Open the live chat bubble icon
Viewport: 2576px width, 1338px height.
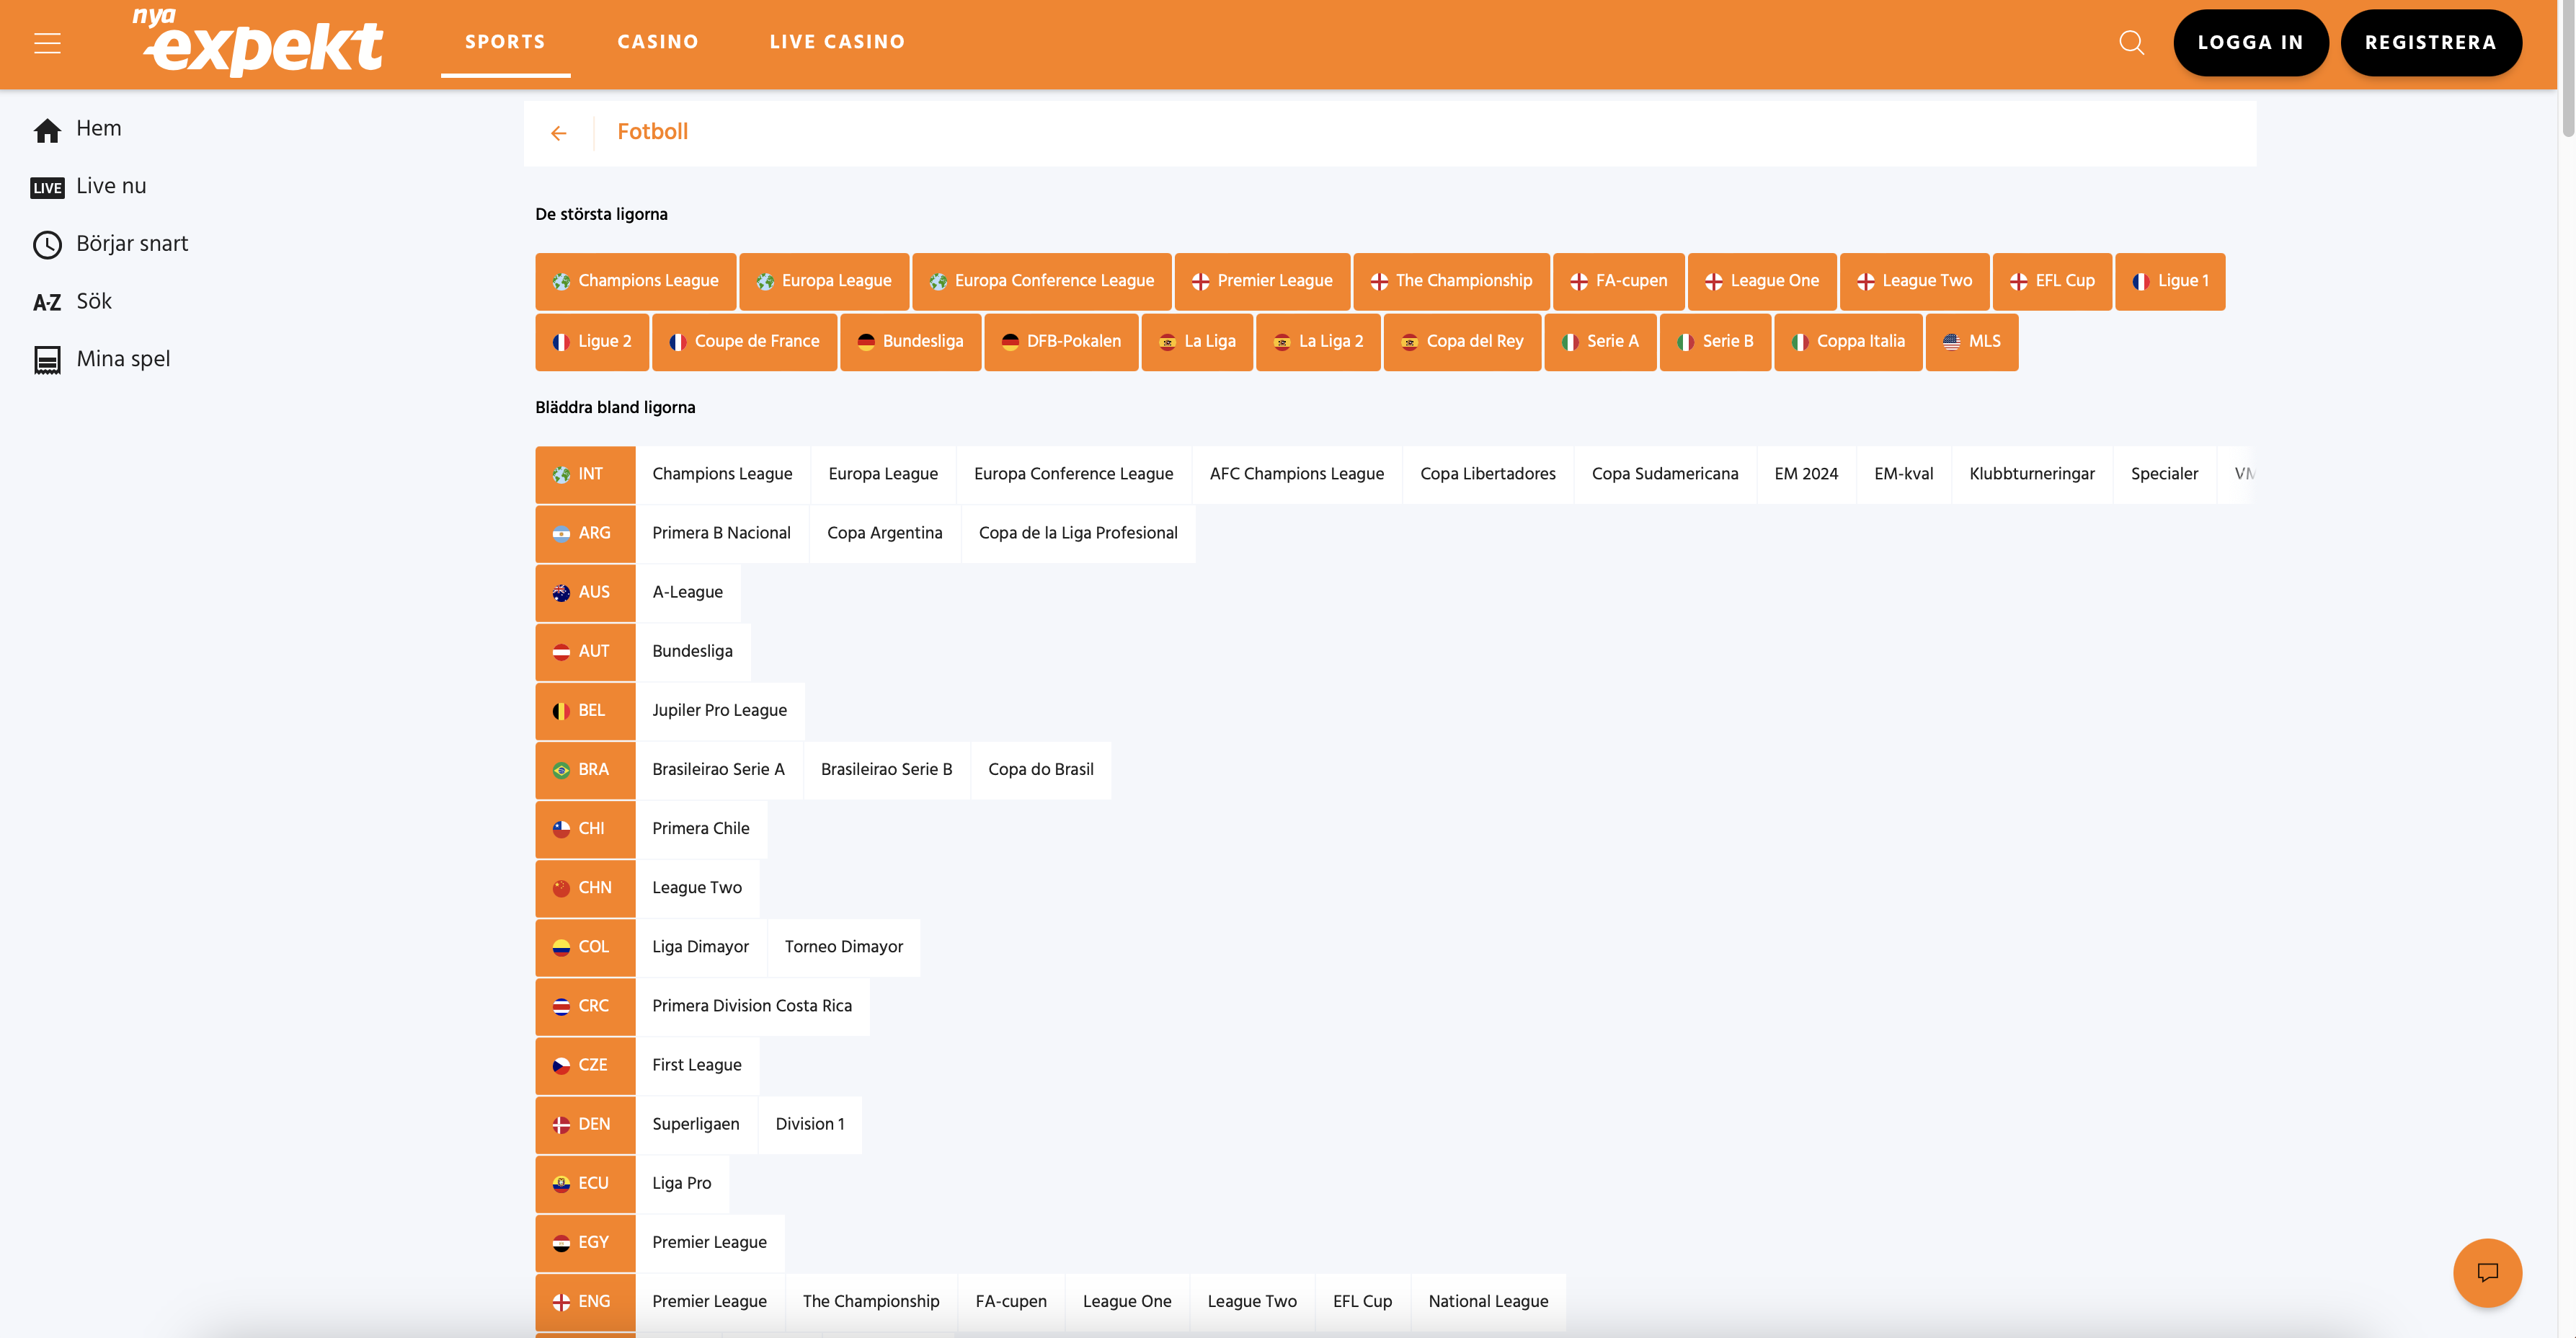click(x=2487, y=1272)
